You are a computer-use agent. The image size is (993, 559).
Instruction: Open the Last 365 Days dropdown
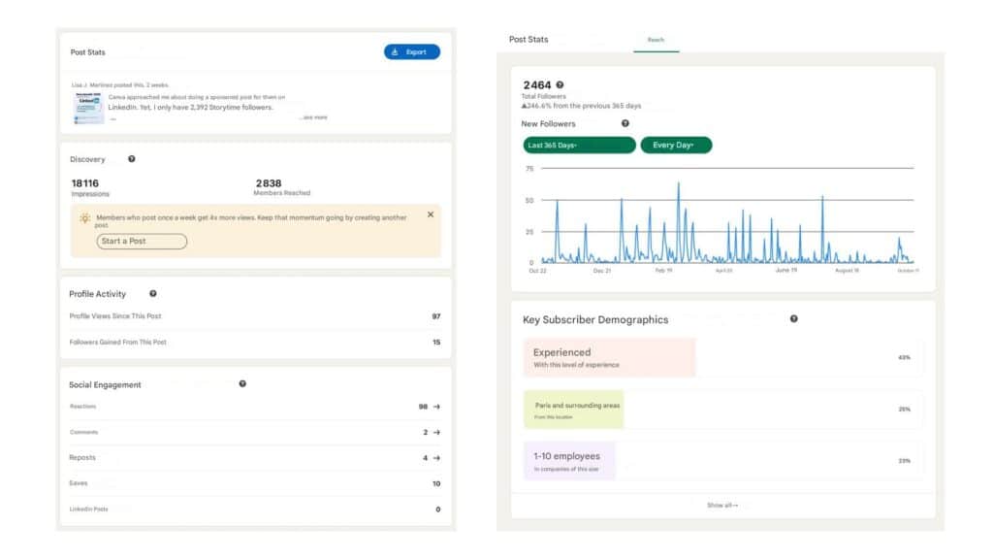579,146
